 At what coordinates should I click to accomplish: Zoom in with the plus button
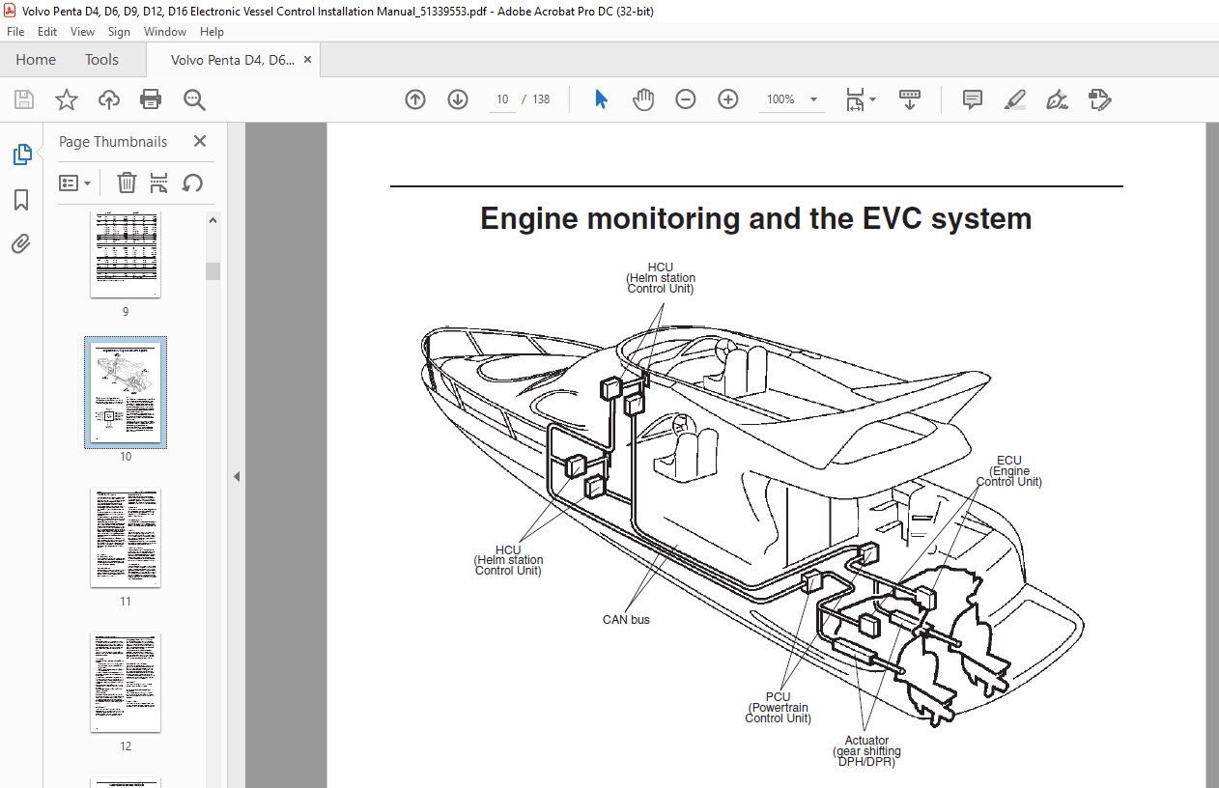pos(728,99)
